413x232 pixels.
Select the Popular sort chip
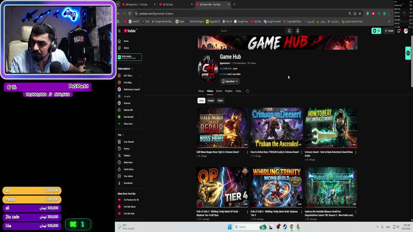pyautogui.click(x=211, y=101)
